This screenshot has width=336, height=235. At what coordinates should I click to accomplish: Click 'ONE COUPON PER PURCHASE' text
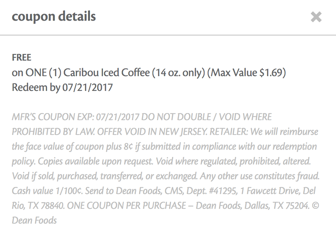click(127, 205)
